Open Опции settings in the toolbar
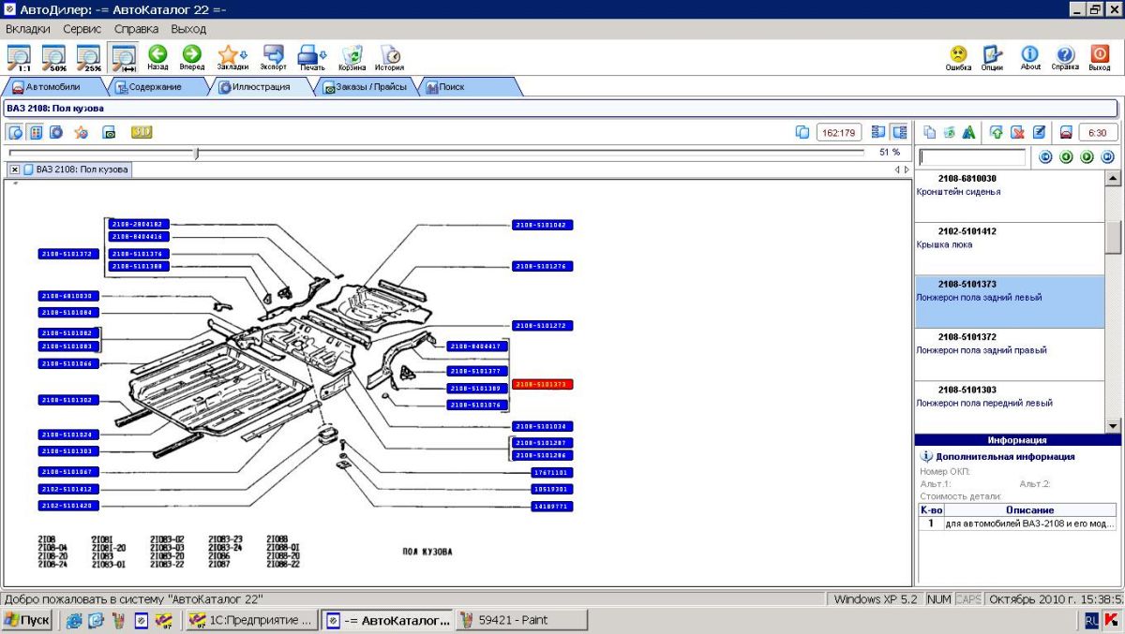1125x634 pixels. (992, 56)
